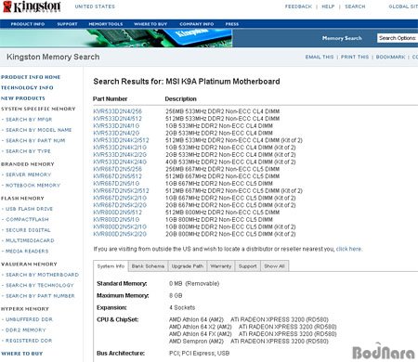Viewport: 418px width, 362px height.
Task: Select Search by Model Name
Action: pos(39,130)
